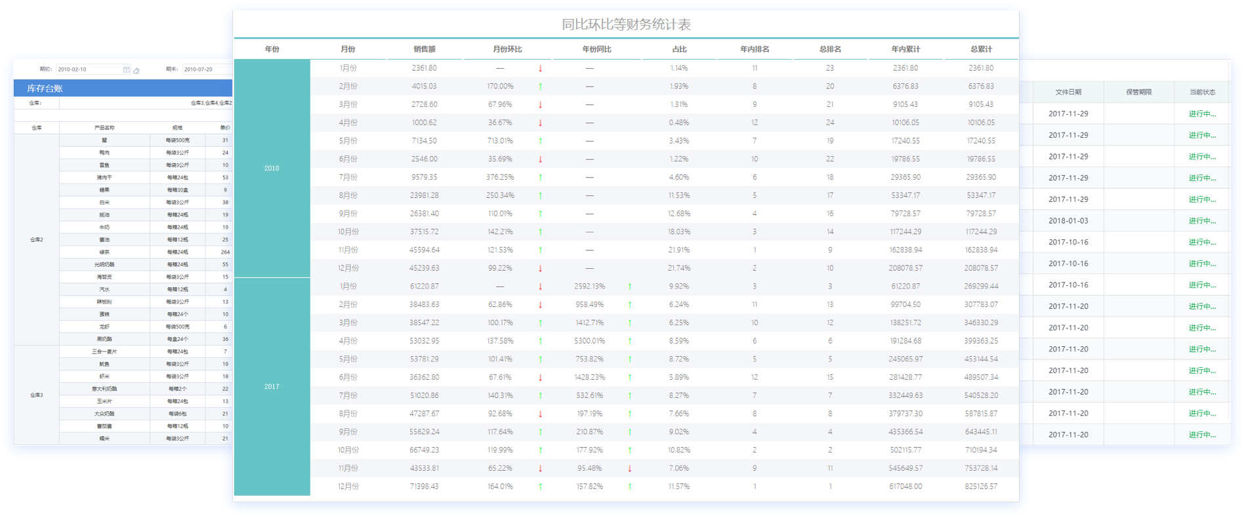Image resolution: width=1244 pixels, height=518 pixels.
Task: Click the red down arrow beside 65.22%
Action: click(x=541, y=468)
